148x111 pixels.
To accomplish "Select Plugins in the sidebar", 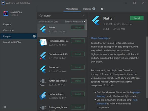I will click(19, 36).
